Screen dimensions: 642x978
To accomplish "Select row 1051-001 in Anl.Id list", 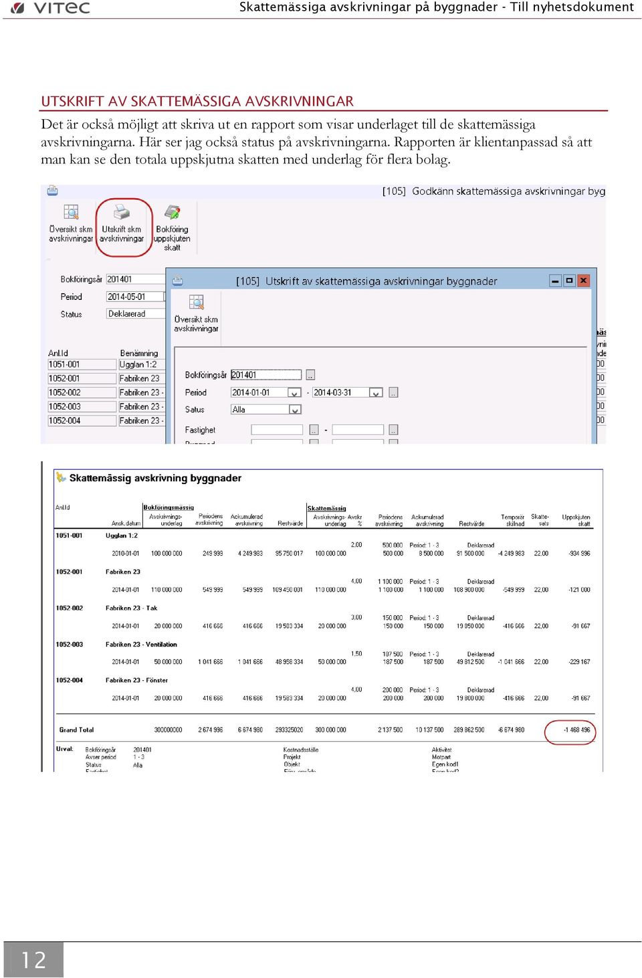I will (82, 364).
